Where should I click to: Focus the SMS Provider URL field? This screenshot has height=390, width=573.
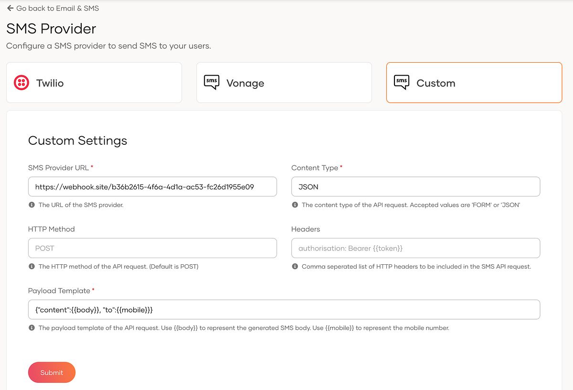click(152, 187)
